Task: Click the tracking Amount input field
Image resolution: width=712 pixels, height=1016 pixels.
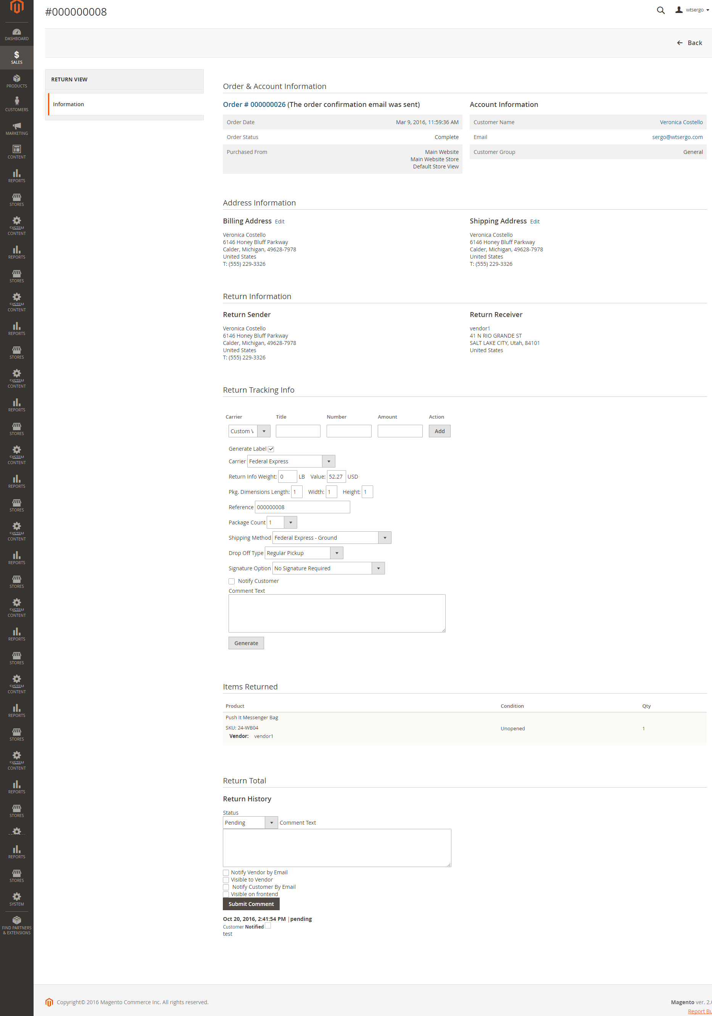Action: click(400, 431)
